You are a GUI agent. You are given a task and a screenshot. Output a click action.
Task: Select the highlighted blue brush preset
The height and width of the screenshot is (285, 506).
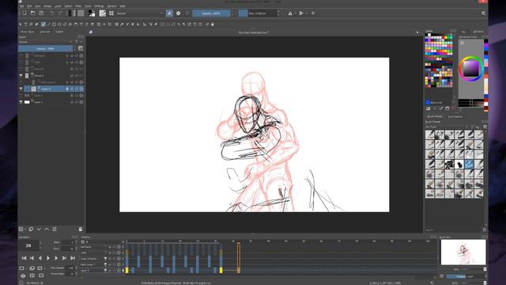pos(469,164)
